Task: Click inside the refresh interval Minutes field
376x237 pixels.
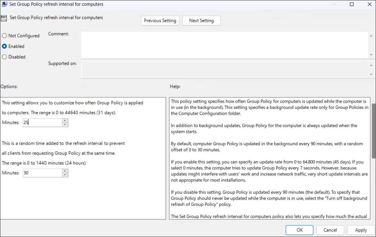Action: tap(43, 122)
